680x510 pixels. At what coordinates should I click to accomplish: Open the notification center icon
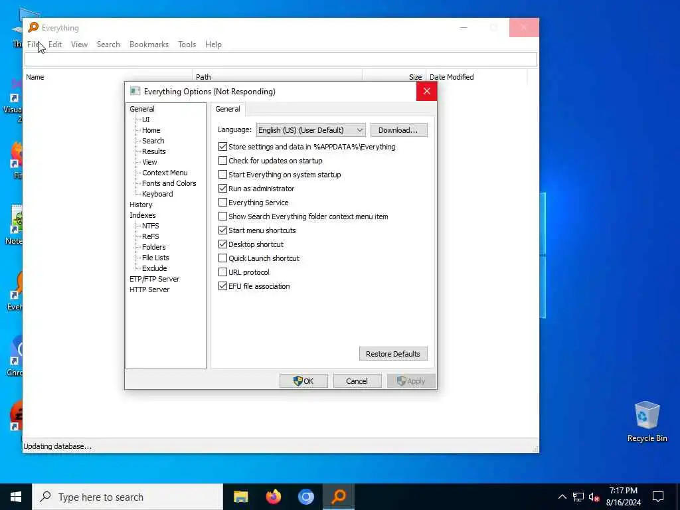(658, 497)
